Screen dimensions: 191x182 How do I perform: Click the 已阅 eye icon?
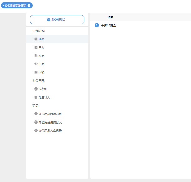point(36,64)
